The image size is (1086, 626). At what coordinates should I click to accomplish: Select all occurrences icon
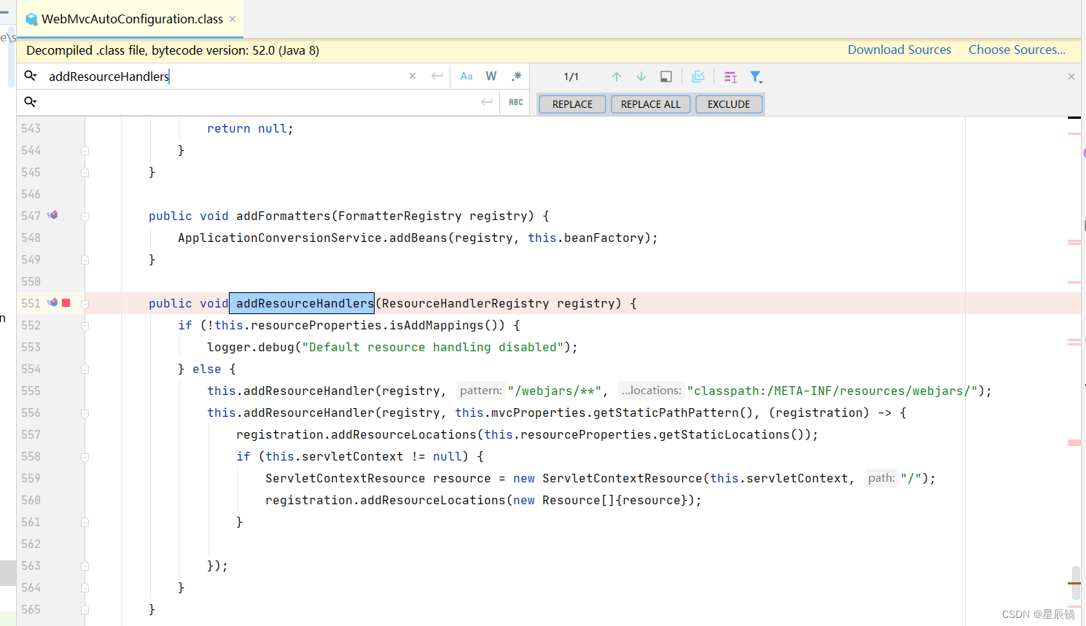pos(698,77)
